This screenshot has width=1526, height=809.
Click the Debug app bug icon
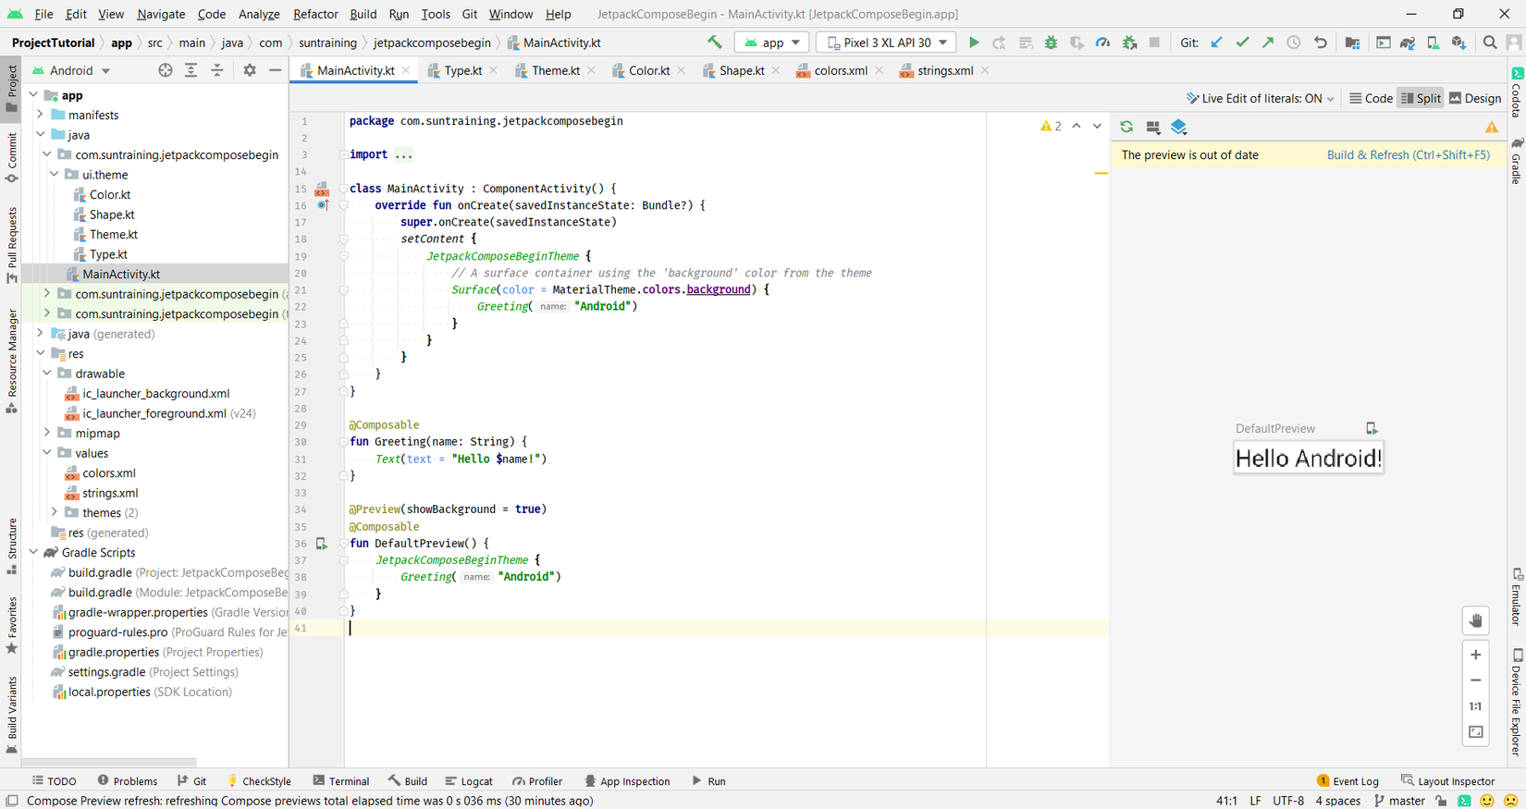pos(1051,43)
